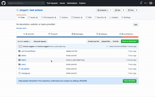
Task: Click the Add a README button
Action: (x=129, y=81)
